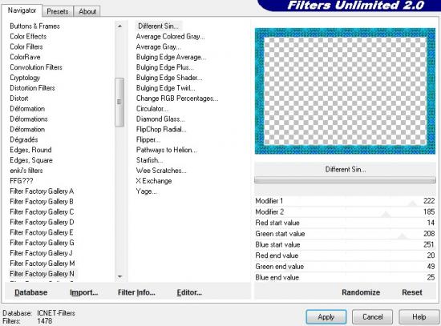Image resolution: width=441 pixels, height=326 pixels.
Task: Click the Green start value slider
Action: (x=345, y=234)
